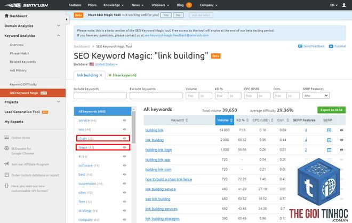Click the feedback email address link
This screenshot has height=223, width=352.
tap(177, 35)
